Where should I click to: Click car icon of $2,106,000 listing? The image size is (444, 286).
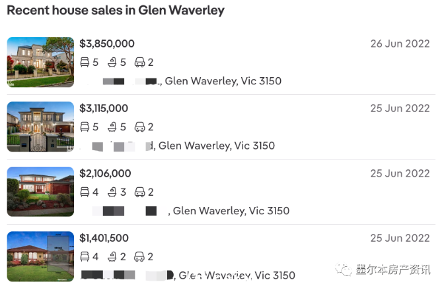pyautogui.click(x=139, y=192)
